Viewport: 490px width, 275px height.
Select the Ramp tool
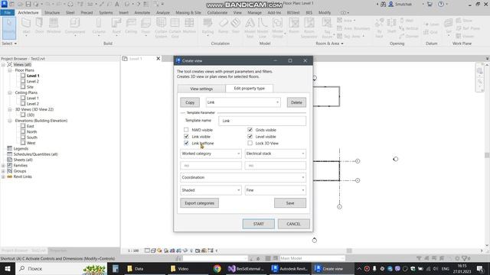(223, 26)
